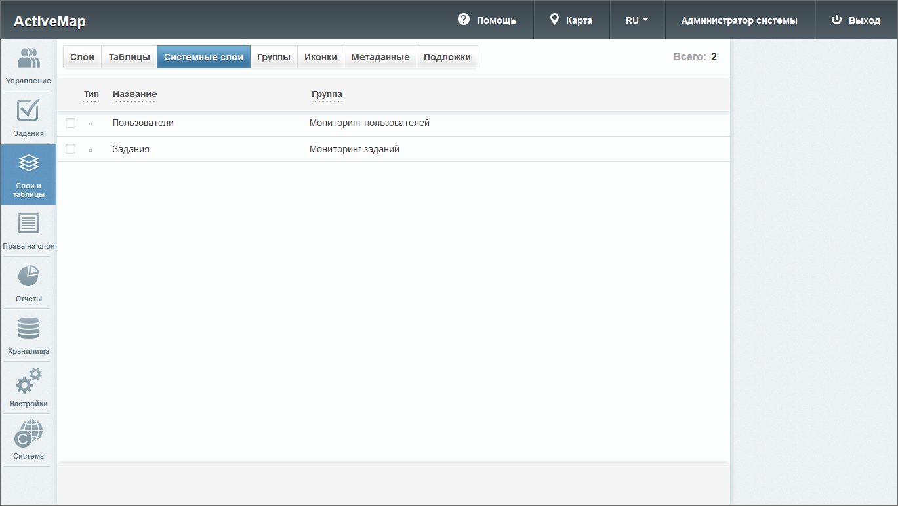Sort the list by Группа column
Screen dimensions: 898x506
pos(327,94)
